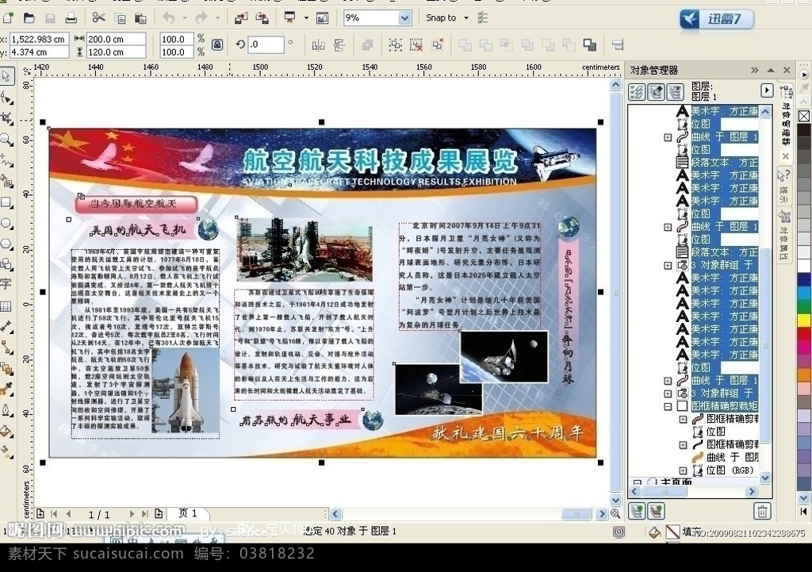Screen dimensions: 812x572
Task: Select the Ellipse tool
Action: [x=6, y=223]
